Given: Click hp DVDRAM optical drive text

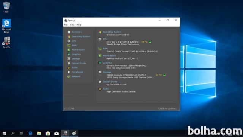Looking at the screenshot, I should tap(117, 84).
